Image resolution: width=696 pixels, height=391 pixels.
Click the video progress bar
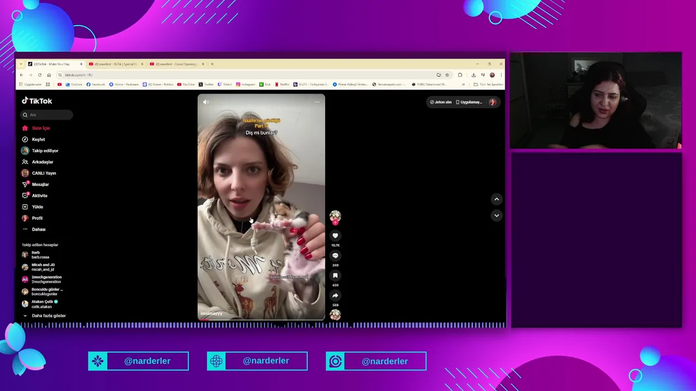click(x=261, y=319)
